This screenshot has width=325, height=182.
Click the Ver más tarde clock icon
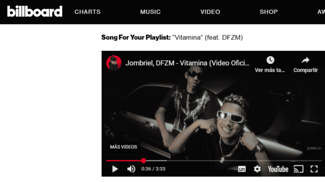point(270,60)
